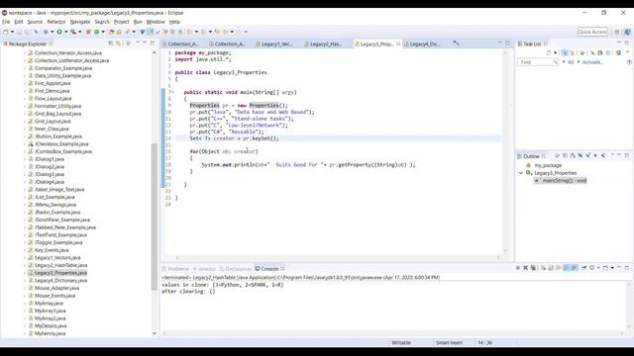Open the Refactor menu

click(x=56, y=22)
